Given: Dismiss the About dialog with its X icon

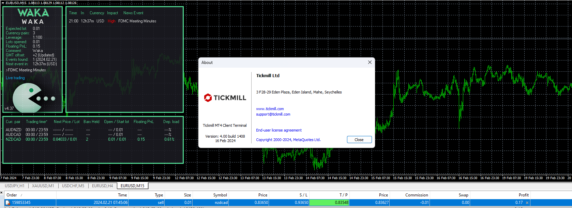Looking at the screenshot, I should (370, 62).
